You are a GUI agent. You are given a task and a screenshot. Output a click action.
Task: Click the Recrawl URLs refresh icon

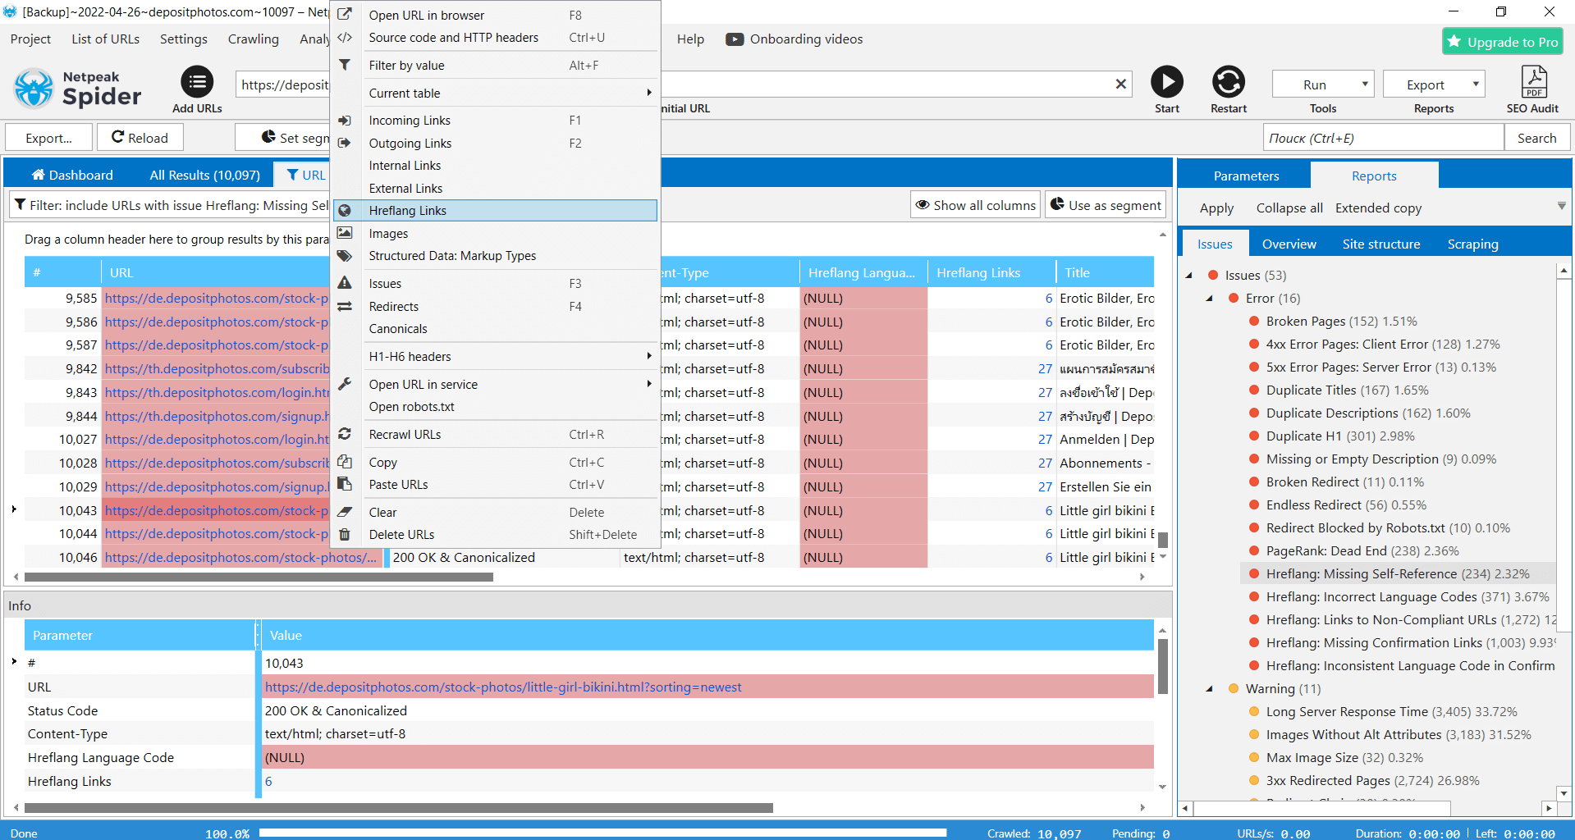(x=345, y=434)
